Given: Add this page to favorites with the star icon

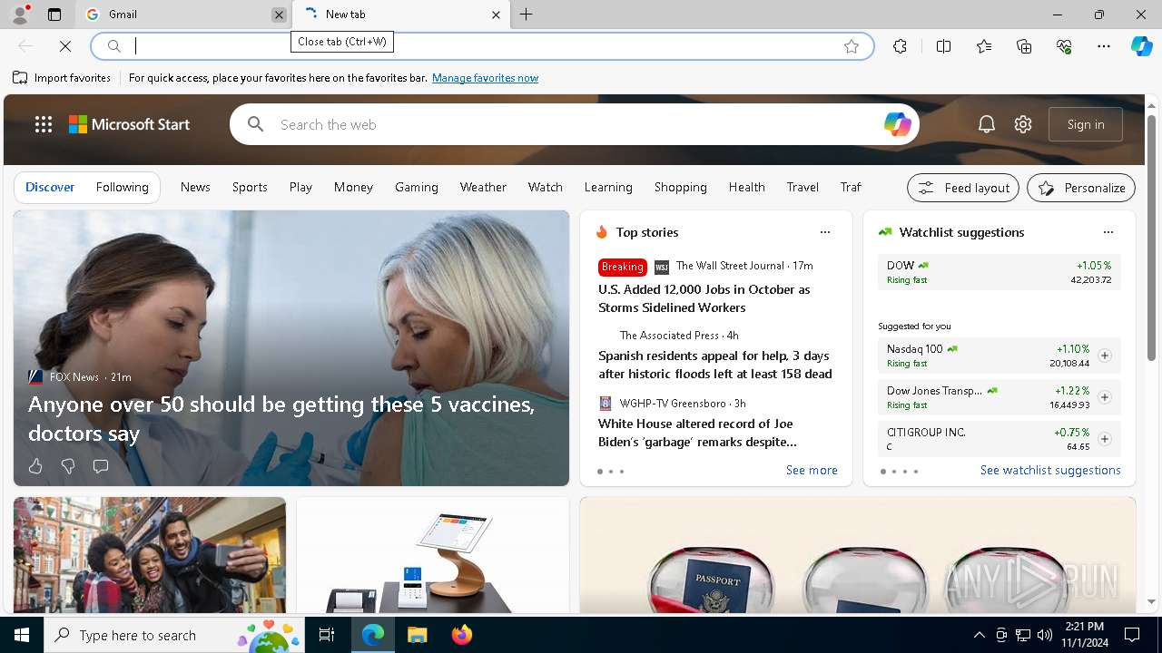Looking at the screenshot, I should (x=852, y=46).
